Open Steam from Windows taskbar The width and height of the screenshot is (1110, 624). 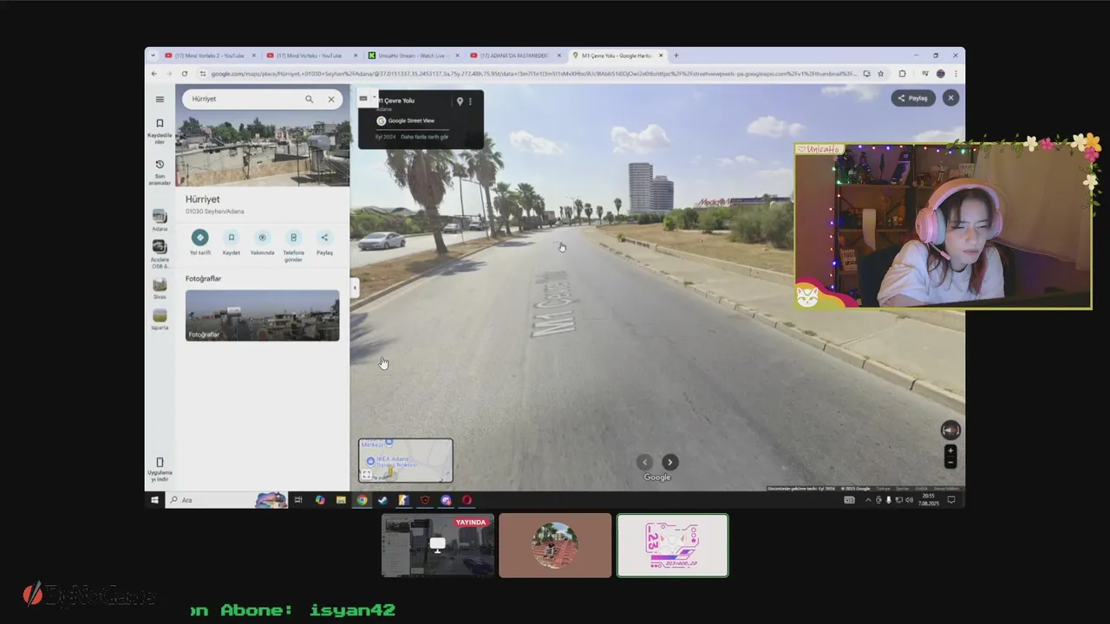click(382, 500)
